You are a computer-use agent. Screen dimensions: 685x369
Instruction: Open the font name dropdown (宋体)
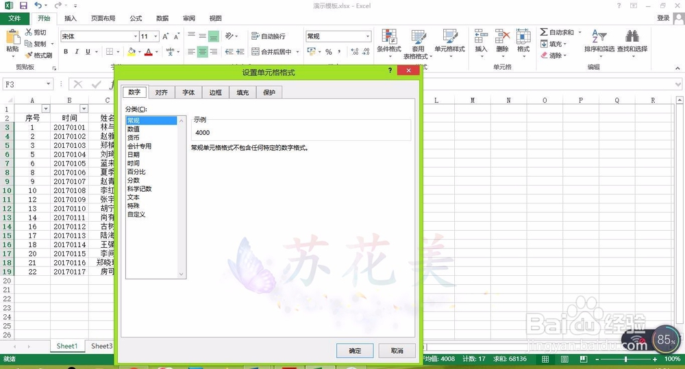coord(136,36)
